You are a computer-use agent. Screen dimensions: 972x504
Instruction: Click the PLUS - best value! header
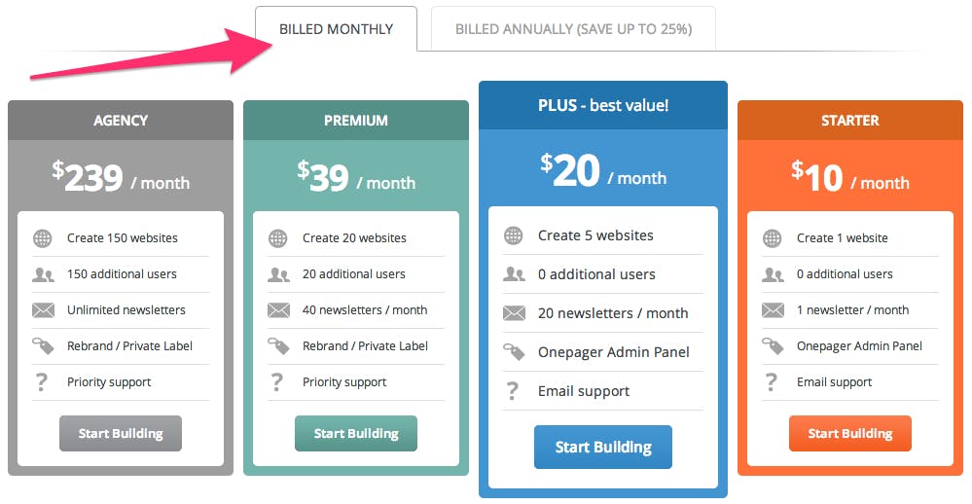point(603,105)
